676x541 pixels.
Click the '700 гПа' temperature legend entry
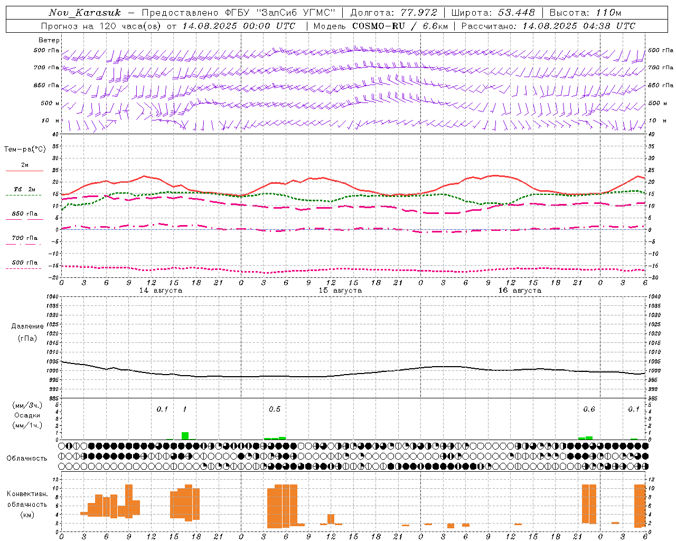(25, 238)
